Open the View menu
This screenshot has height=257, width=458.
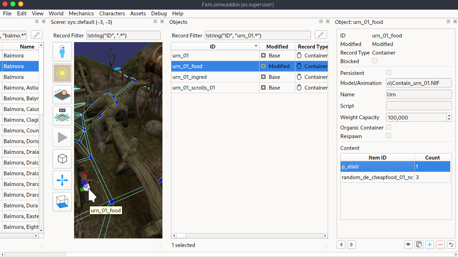(38, 13)
